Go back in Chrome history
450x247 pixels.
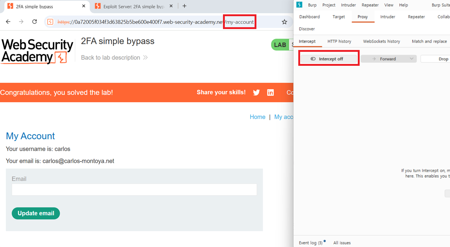pos(8,22)
